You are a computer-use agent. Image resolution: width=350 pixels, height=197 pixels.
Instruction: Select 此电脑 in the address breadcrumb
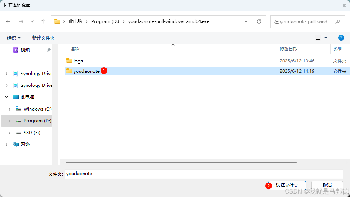coord(75,21)
